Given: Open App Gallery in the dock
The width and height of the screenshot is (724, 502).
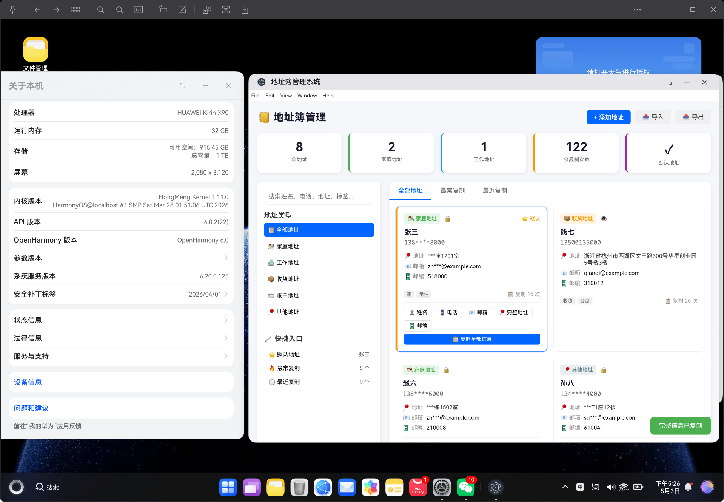Looking at the screenshot, I should pos(418,487).
